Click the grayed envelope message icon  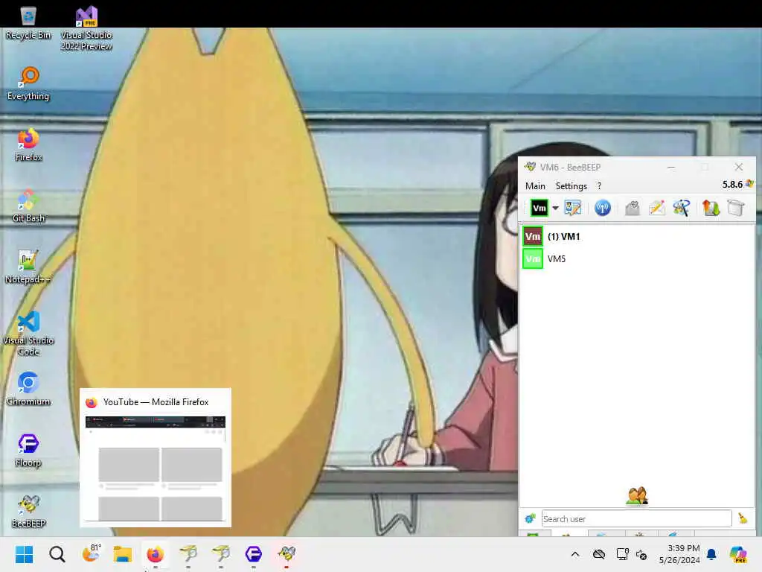point(633,209)
